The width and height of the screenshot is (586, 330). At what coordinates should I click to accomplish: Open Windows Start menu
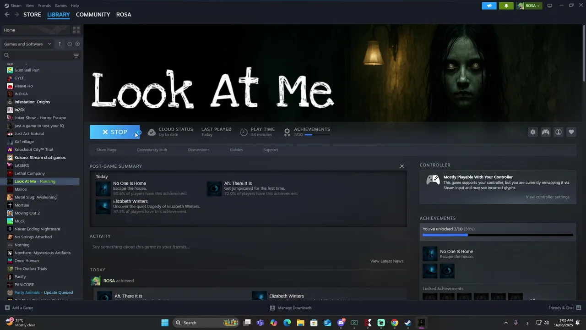pyautogui.click(x=165, y=323)
